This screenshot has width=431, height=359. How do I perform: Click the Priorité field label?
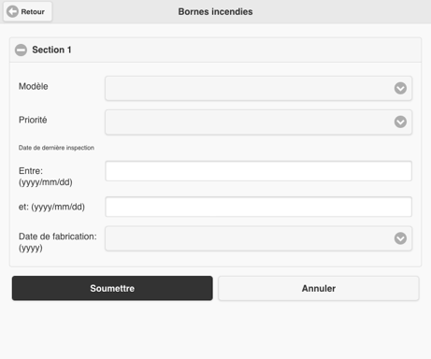click(33, 120)
